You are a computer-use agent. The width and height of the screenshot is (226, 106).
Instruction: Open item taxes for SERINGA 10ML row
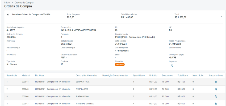pos(216,82)
